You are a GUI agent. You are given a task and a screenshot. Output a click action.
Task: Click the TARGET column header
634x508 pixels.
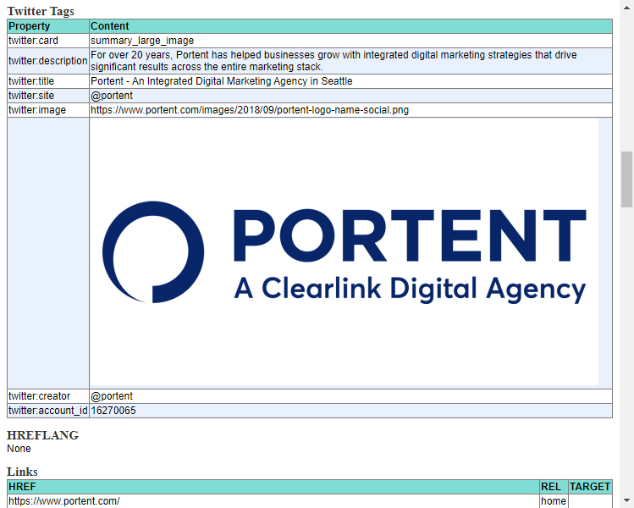[x=590, y=487]
